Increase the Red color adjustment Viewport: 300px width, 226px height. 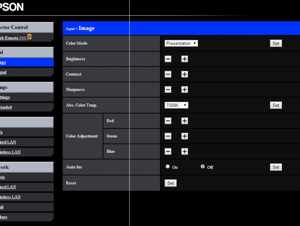coord(184,120)
